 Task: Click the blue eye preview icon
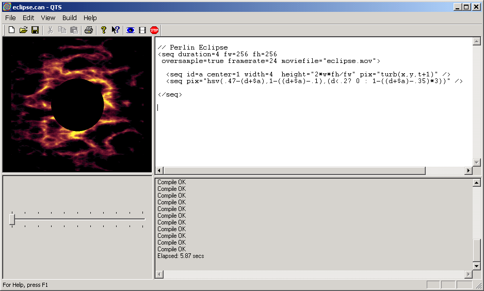coord(131,30)
